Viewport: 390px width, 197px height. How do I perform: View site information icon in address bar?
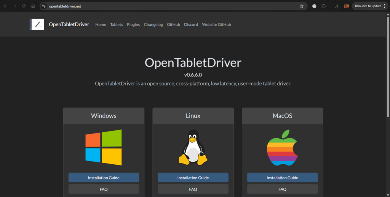[44, 6]
